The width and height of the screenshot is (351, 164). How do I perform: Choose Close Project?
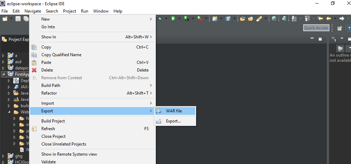[92, 136]
